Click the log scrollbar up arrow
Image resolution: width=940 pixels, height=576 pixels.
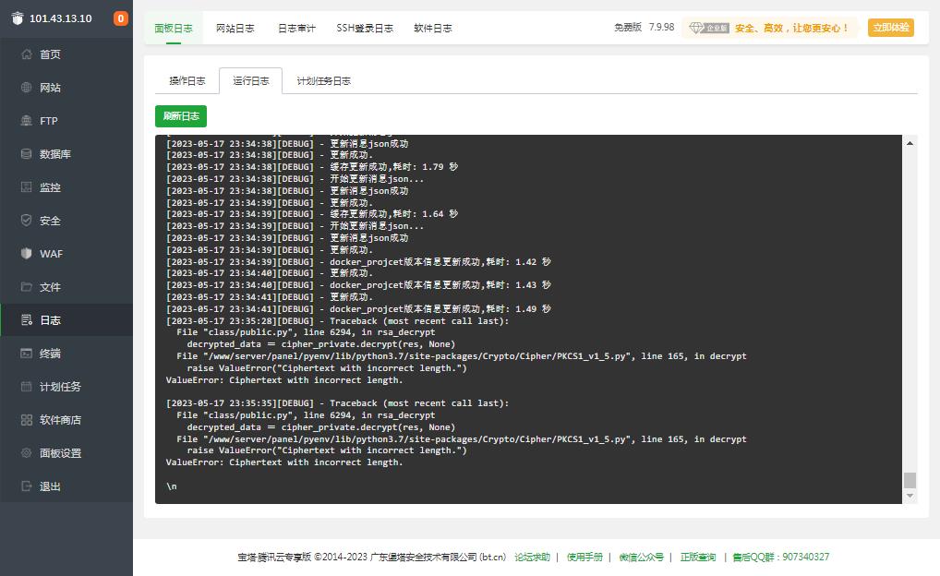(910, 143)
